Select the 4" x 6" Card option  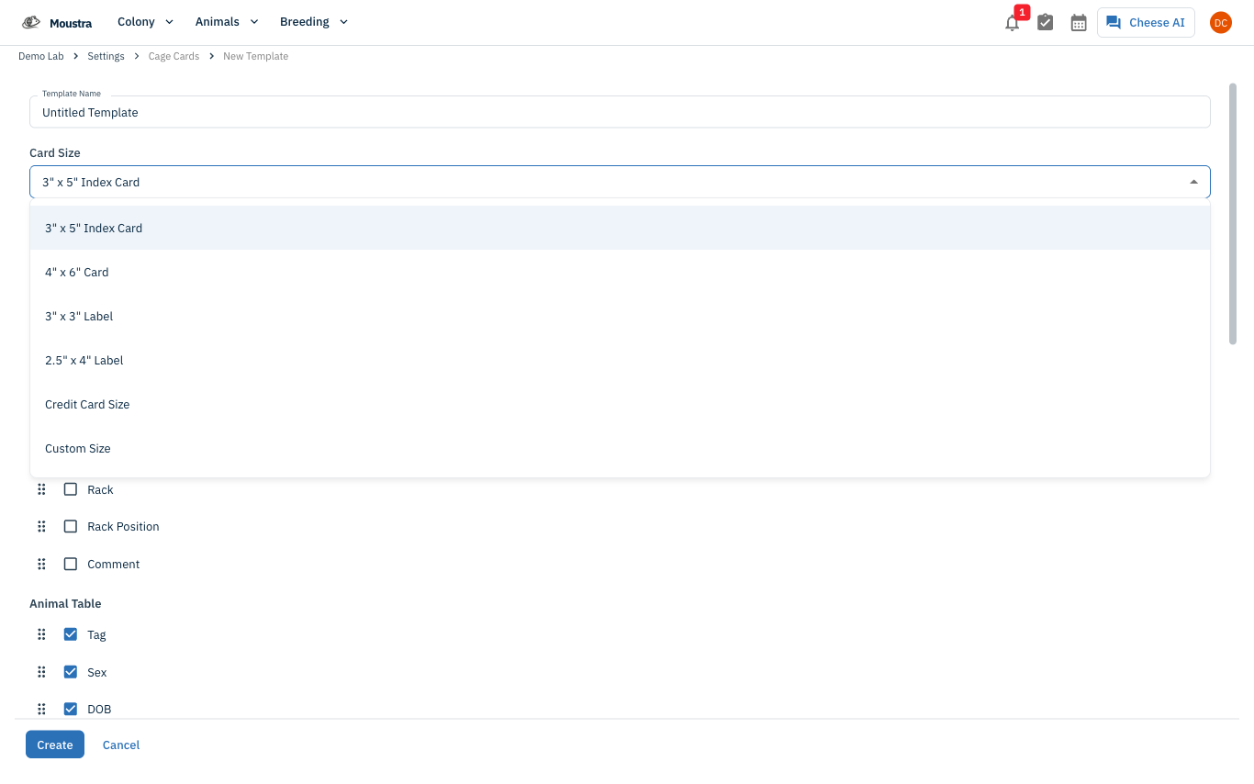621,272
